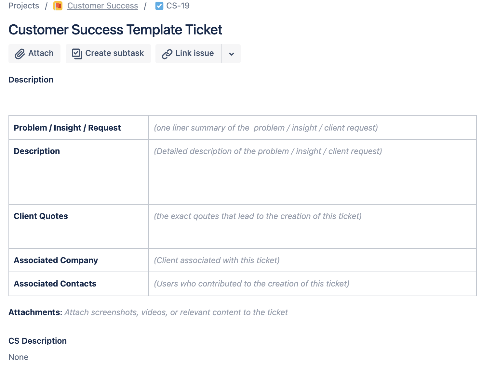The height and width of the screenshot is (369, 482).
Task: Click the CS-19 task type icon
Action: pos(159,6)
